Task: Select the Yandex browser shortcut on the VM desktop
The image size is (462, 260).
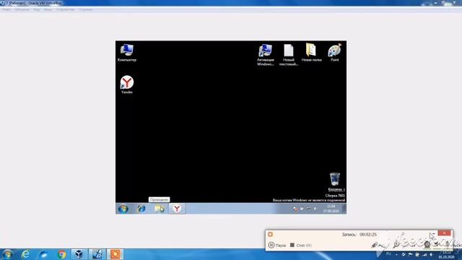Action: tap(127, 84)
